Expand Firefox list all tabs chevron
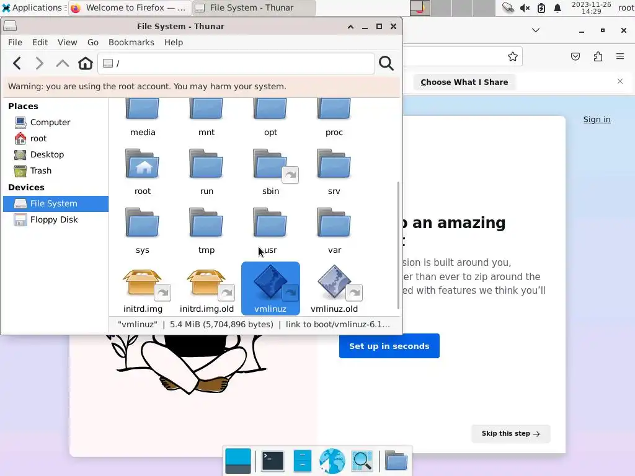This screenshot has width=635, height=476. [x=536, y=30]
